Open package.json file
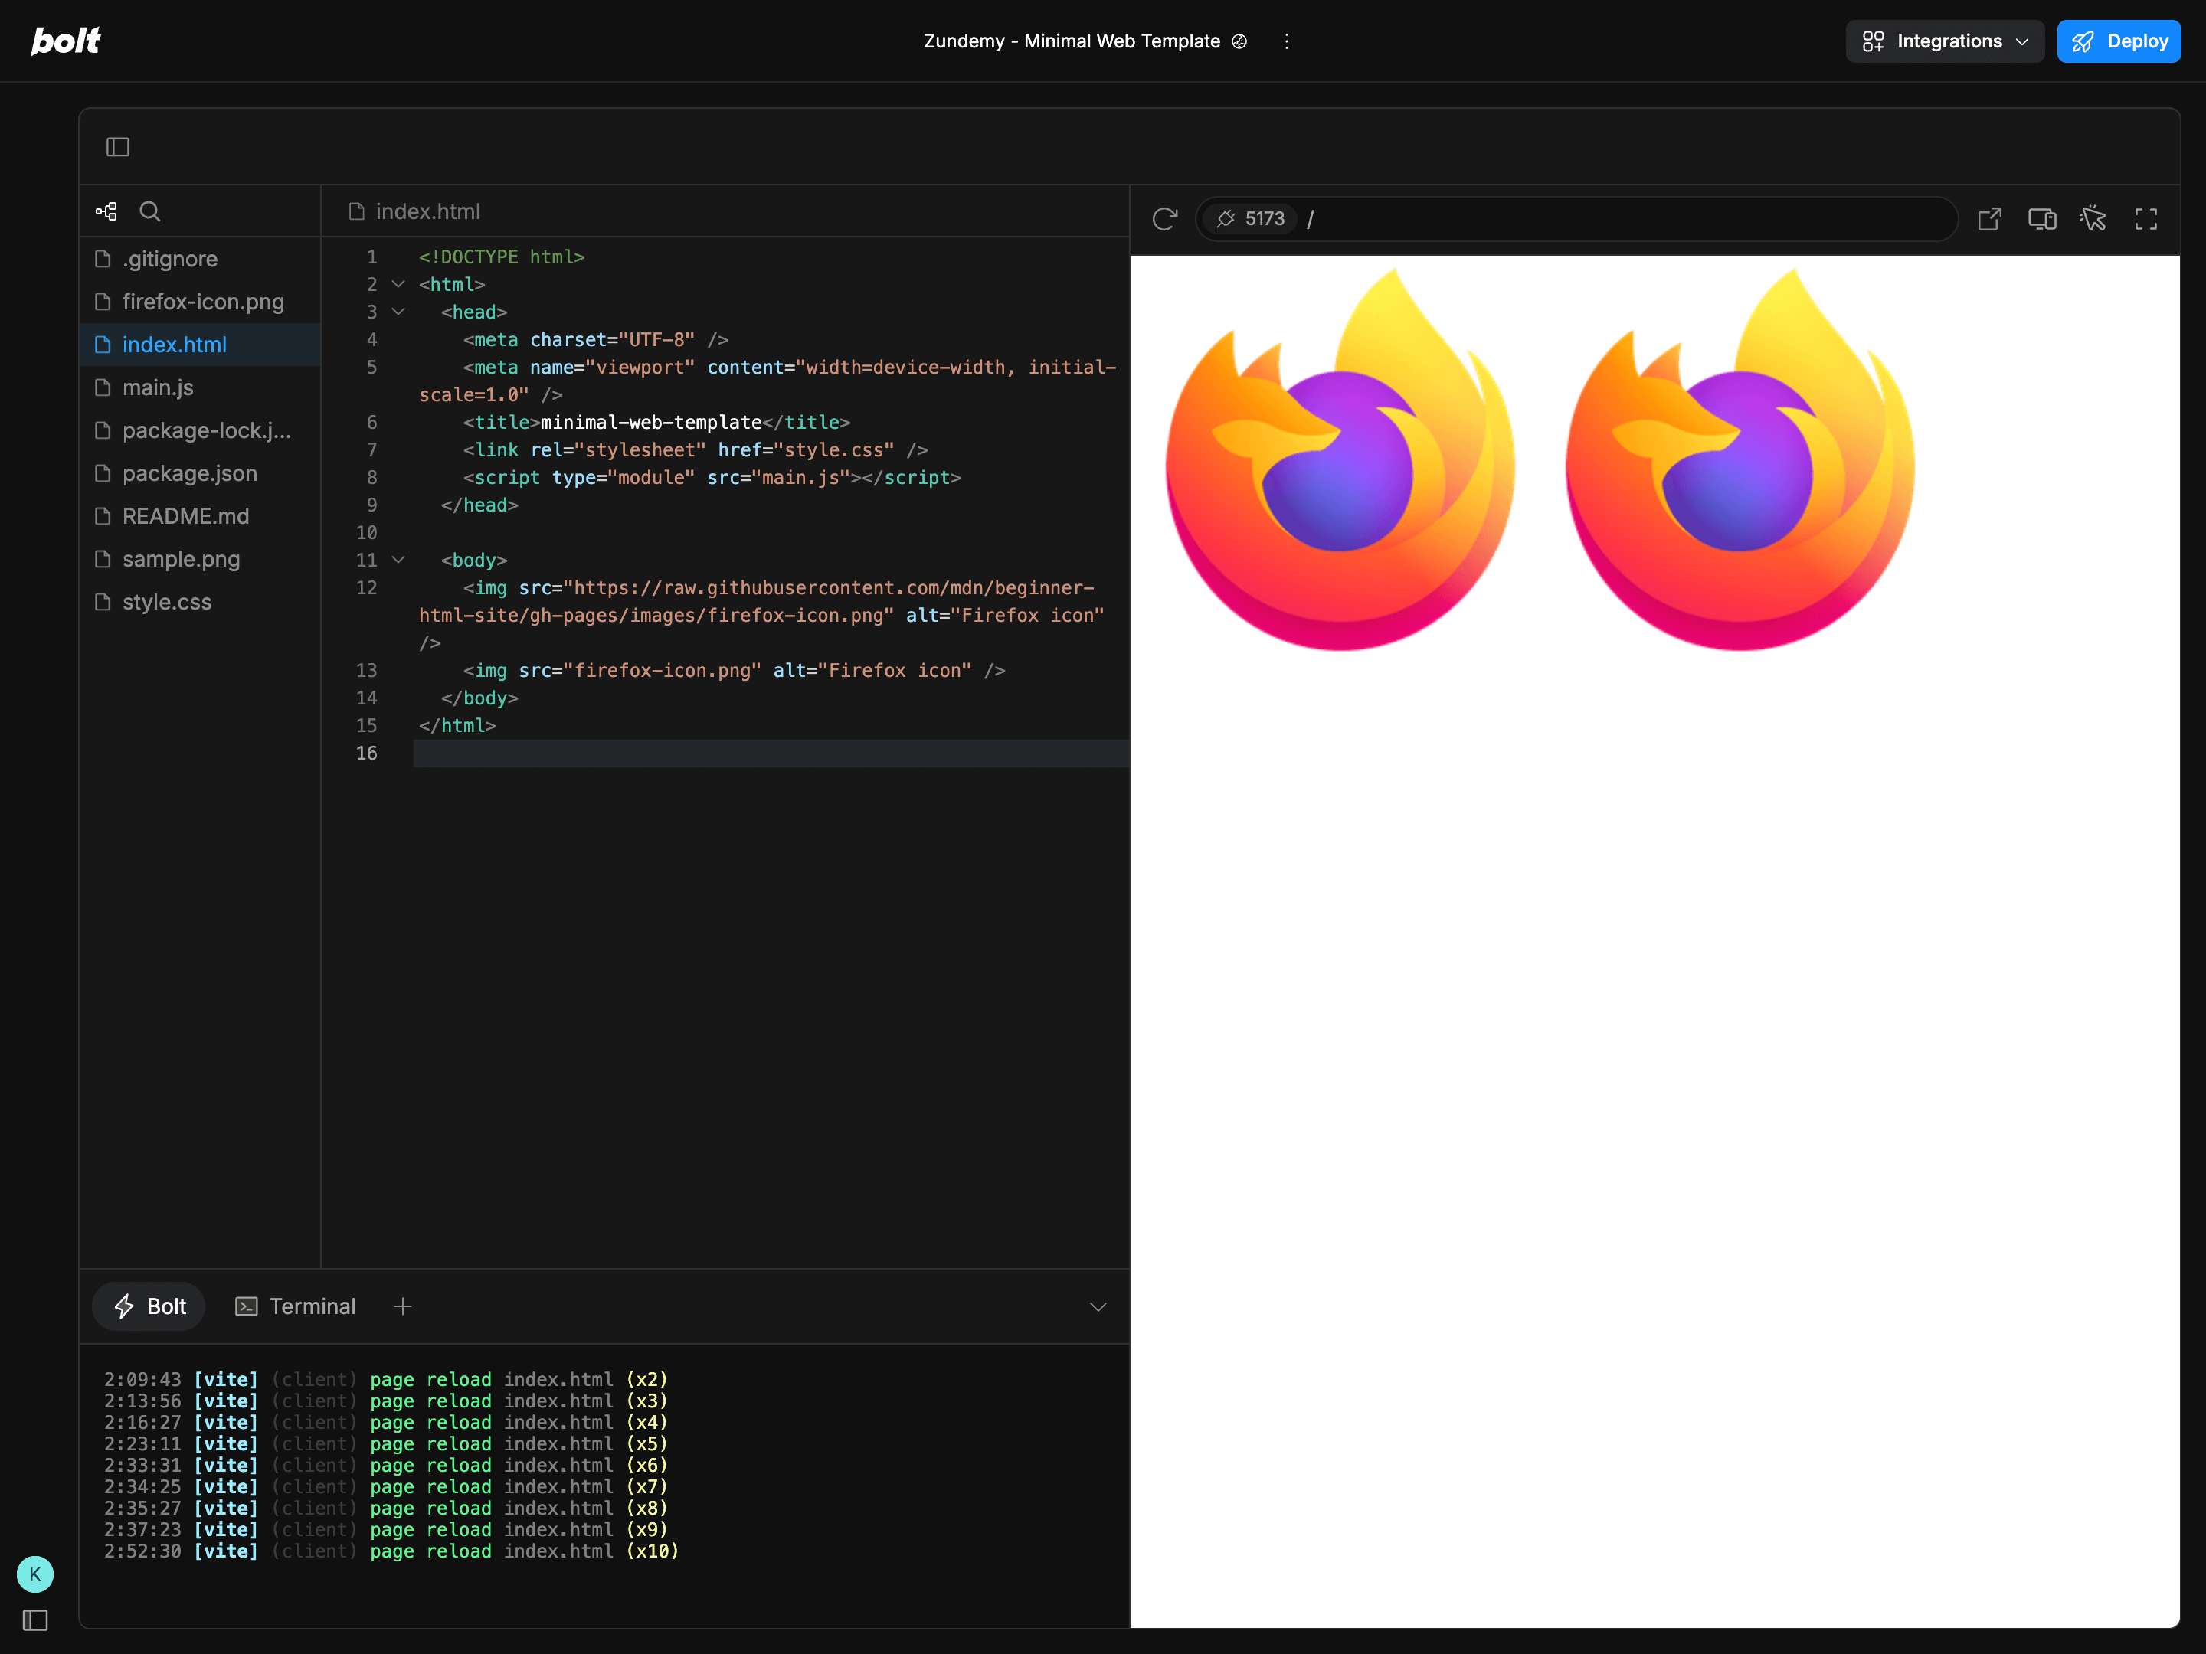 pyautogui.click(x=201, y=473)
